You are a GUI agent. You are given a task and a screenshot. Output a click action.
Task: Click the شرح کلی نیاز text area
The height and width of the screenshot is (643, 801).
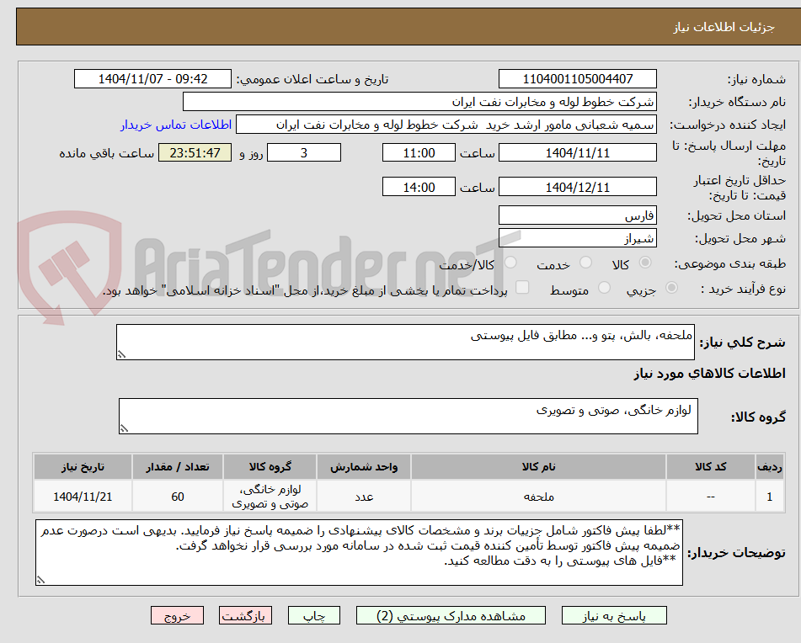[x=405, y=342]
